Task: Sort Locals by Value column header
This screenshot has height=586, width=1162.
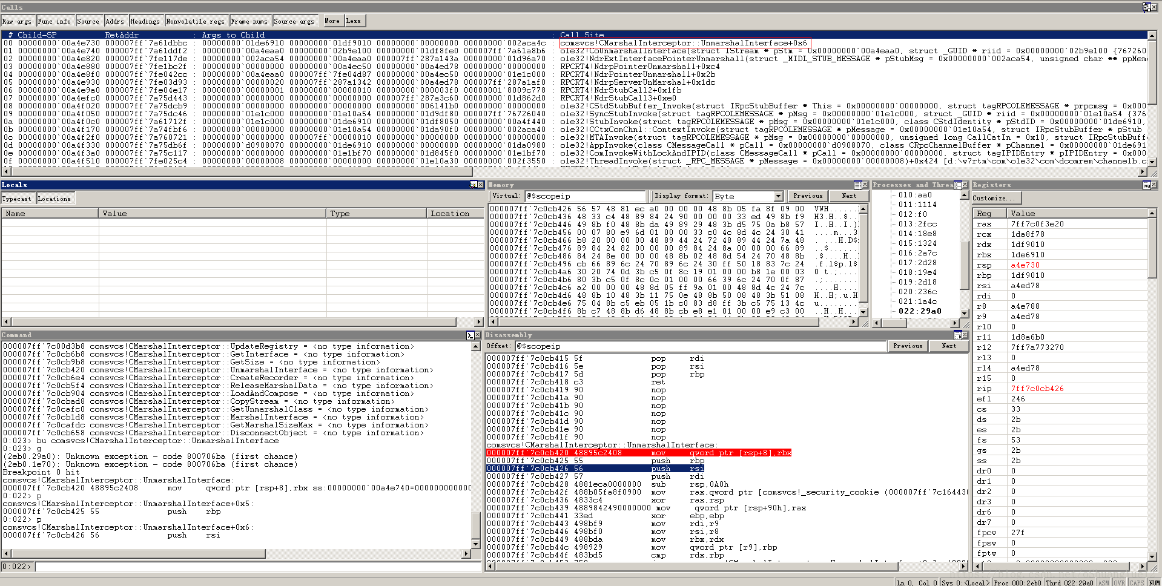Action: (213, 213)
